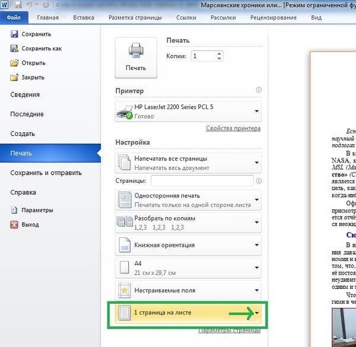The image size is (356, 347).
Task: Decrease copies with the down spinner arrow
Action: [219, 59]
